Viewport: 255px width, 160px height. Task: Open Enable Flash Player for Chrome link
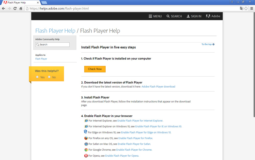pyautogui.click(x=134, y=150)
